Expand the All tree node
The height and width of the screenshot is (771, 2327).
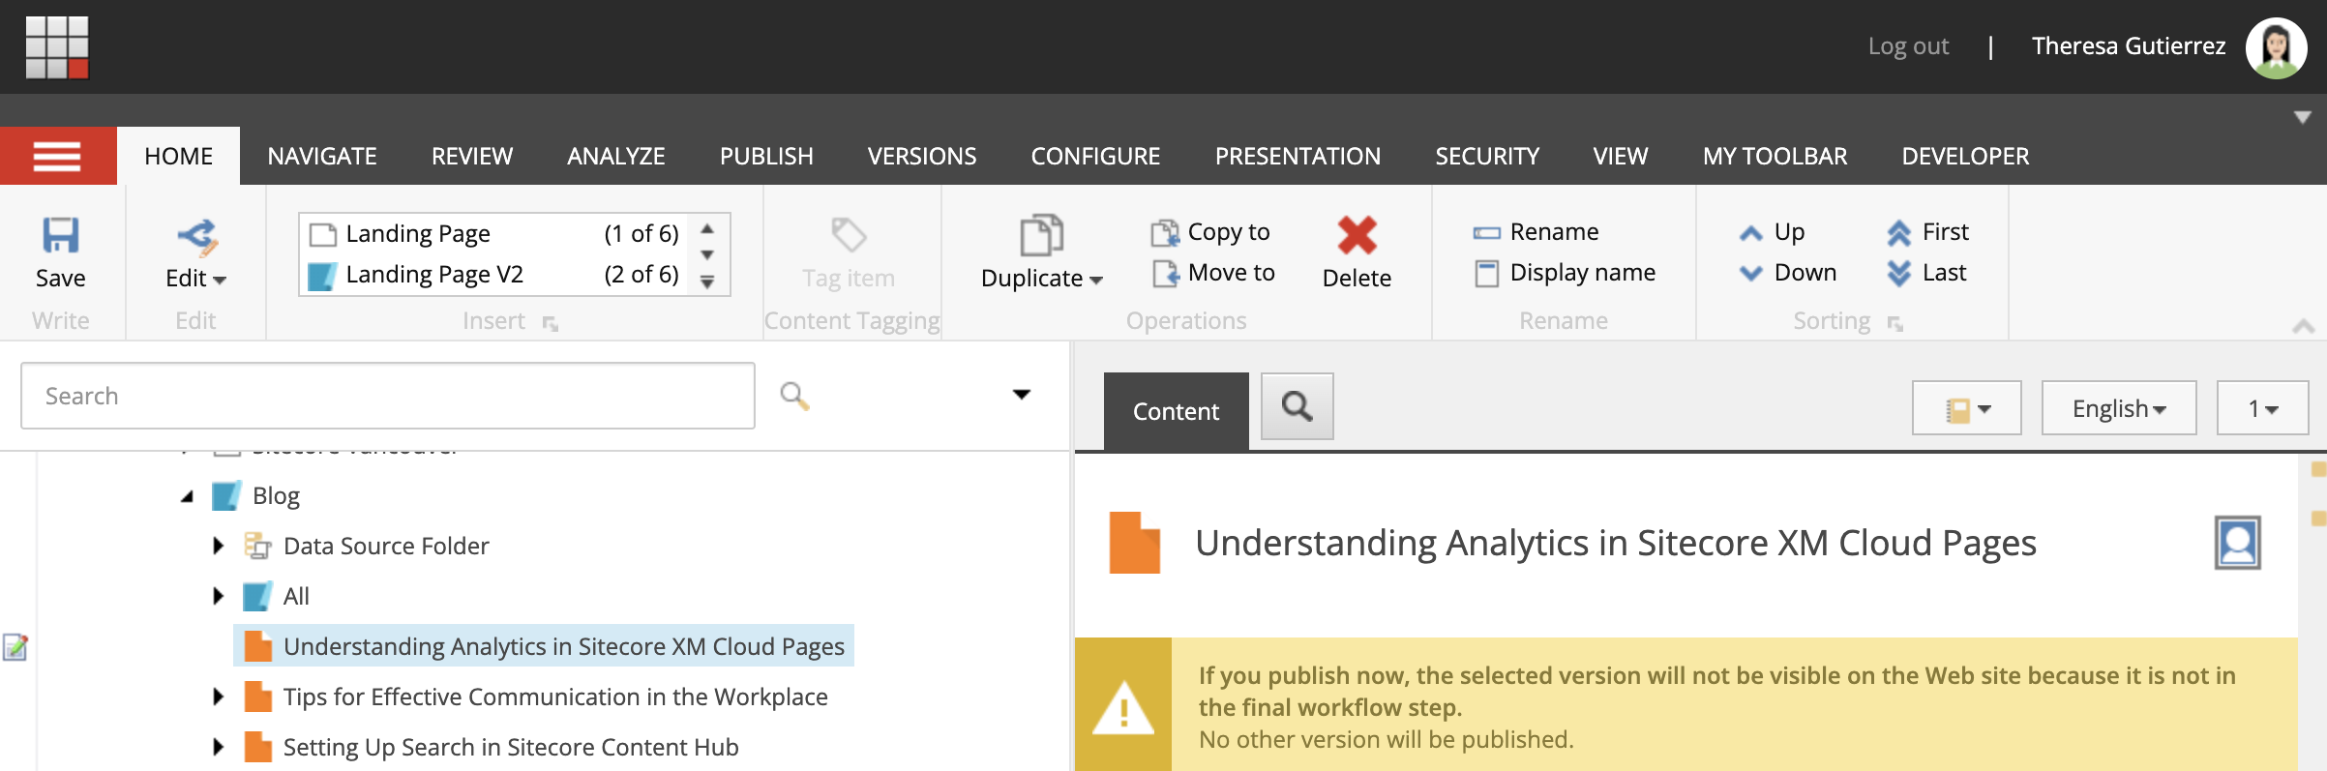pyautogui.click(x=219, y=596)
